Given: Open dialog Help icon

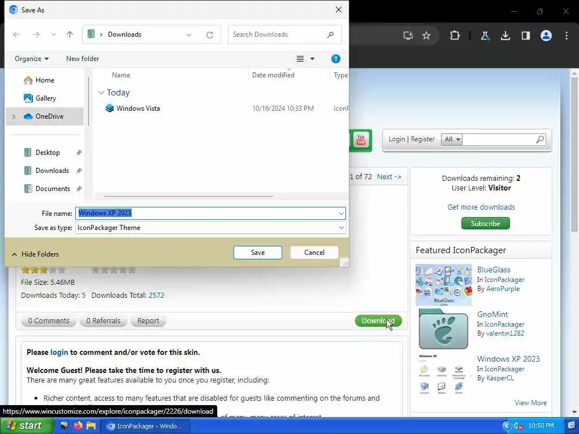Looking at the screenshot, I should tap(336, 59).
